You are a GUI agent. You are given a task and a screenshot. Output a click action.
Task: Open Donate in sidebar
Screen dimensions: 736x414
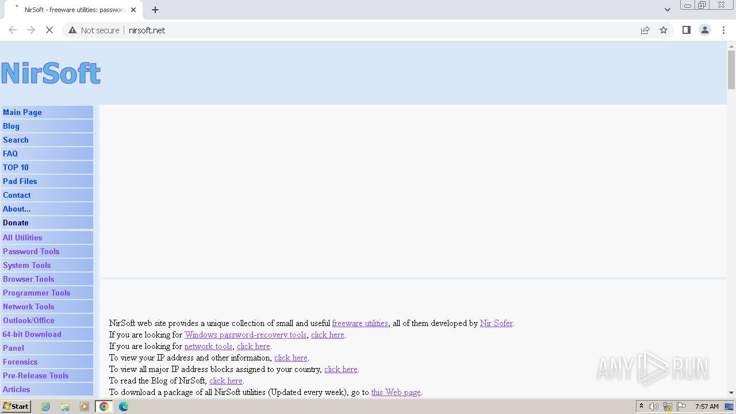click(47, 223)
